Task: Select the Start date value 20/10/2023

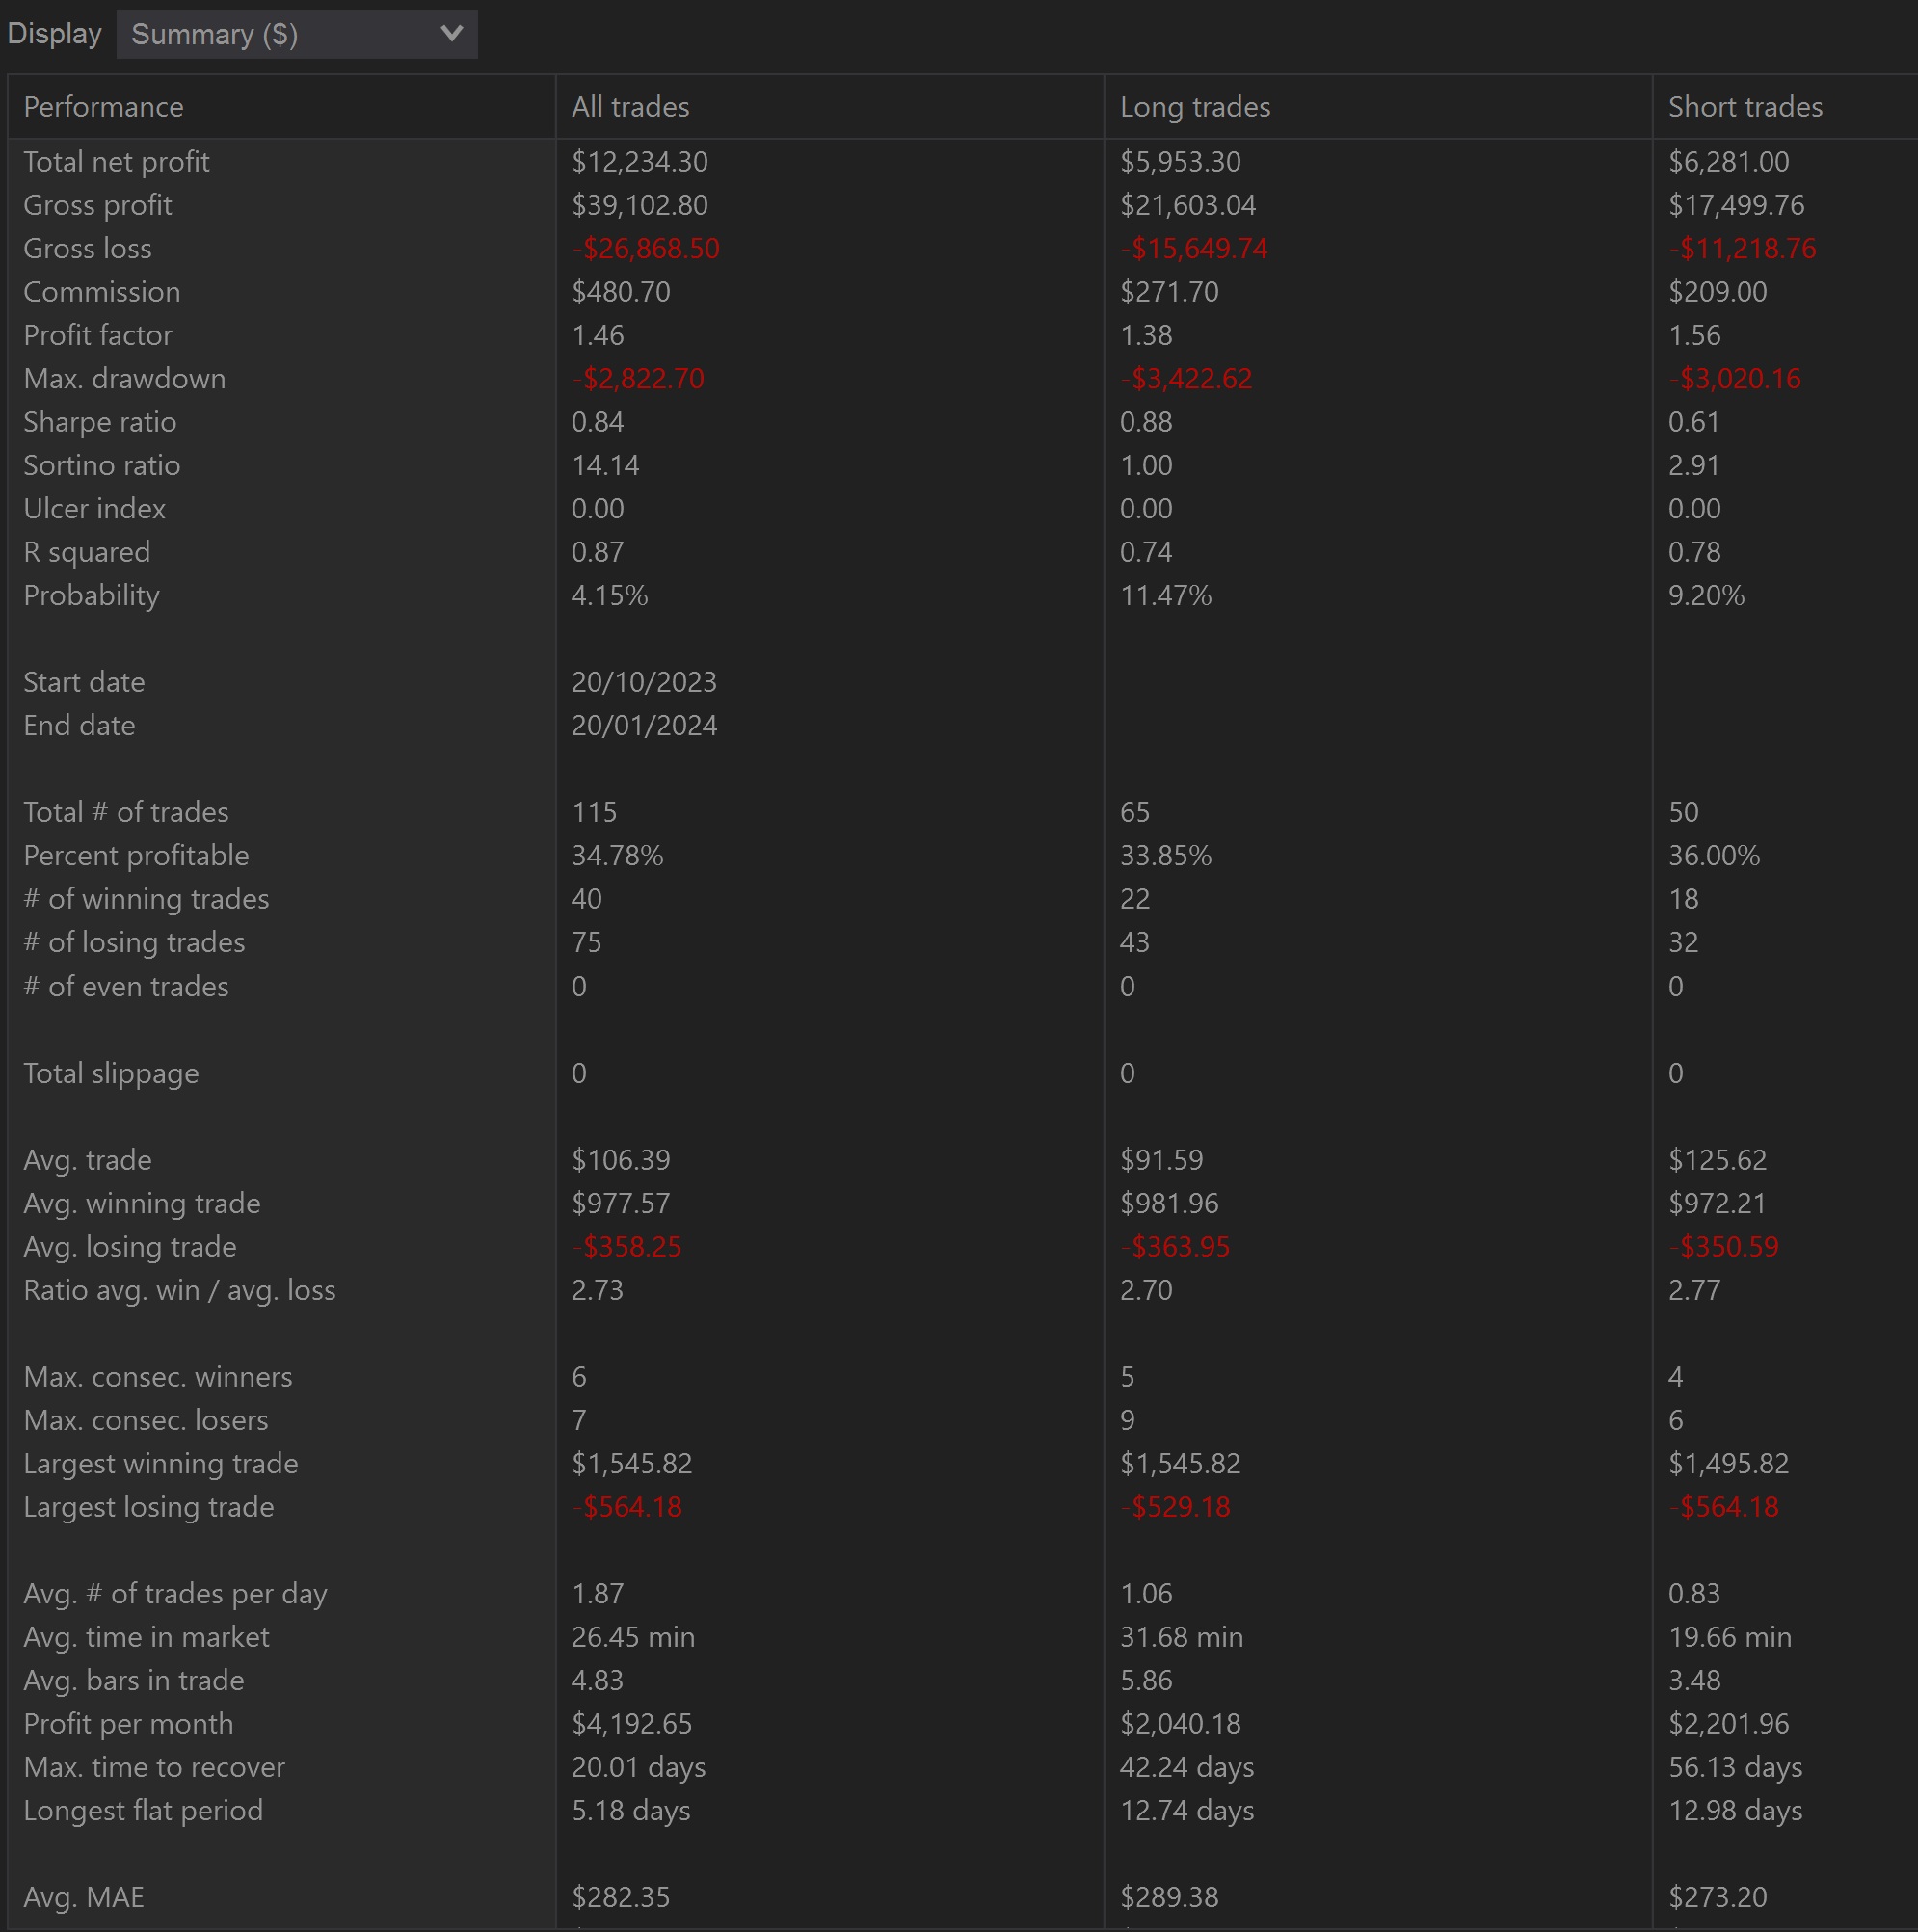Action: 644,682
